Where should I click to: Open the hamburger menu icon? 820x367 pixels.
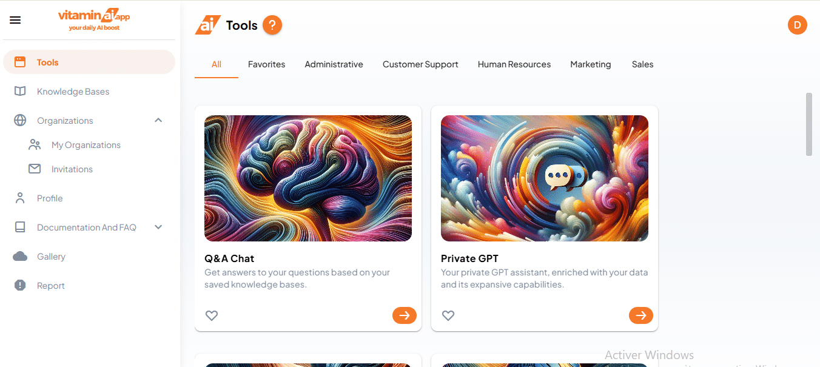tap(15, 20)
